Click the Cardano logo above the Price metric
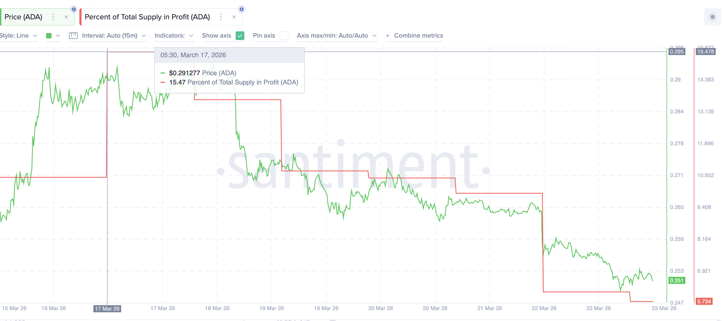The image size is (726, 321). coord(74,9)
